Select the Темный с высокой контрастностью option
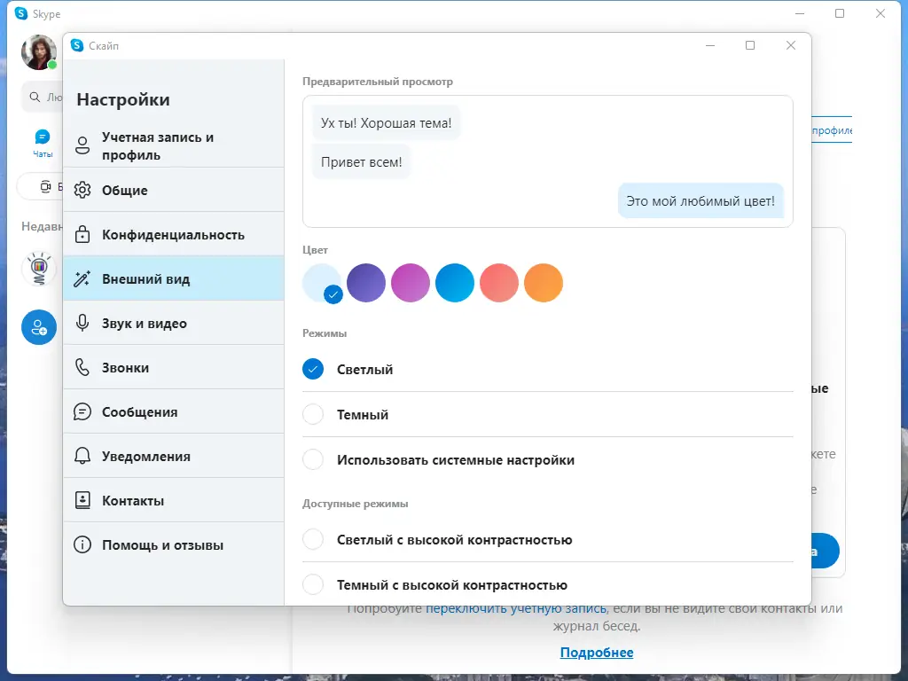The width and height of the screenshot is (908, 681). pyautogui.click(x=312, y=583)
